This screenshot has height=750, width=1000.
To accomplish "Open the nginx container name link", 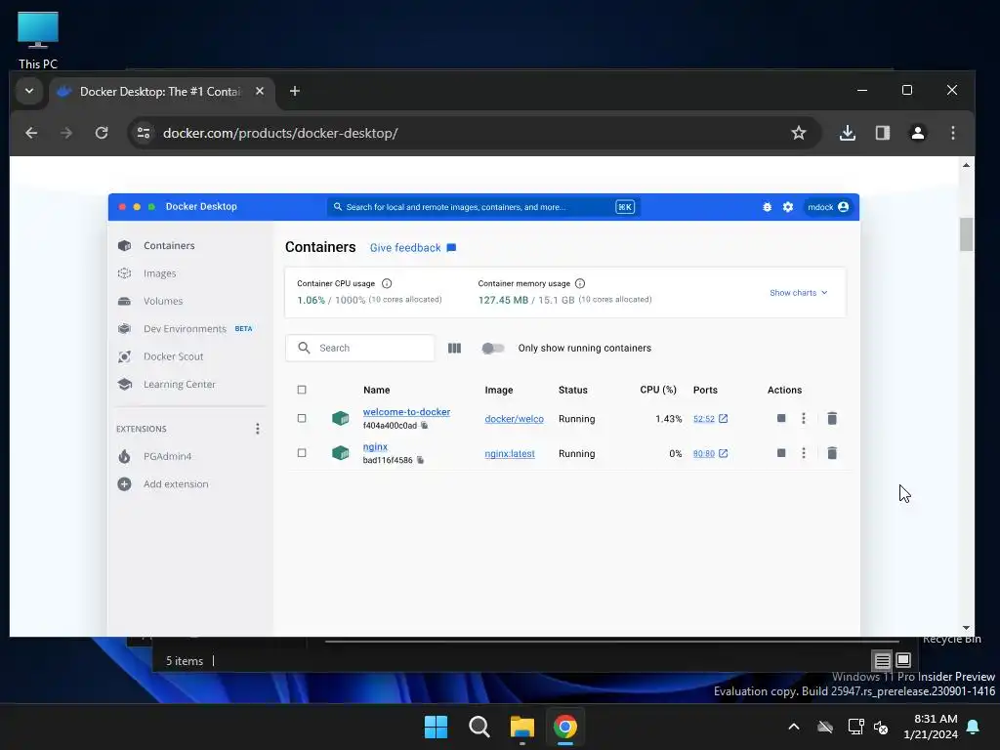I will coord(375,447).
